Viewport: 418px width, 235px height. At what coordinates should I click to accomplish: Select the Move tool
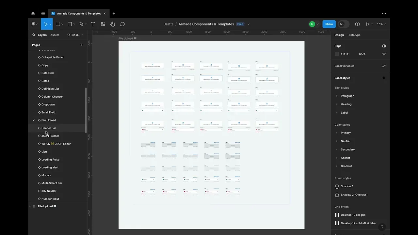46,24
